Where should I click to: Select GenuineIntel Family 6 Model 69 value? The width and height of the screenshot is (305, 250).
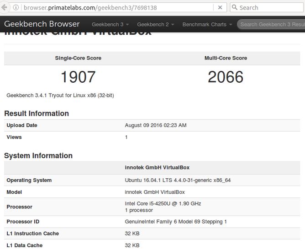click(x=176, y=222)
